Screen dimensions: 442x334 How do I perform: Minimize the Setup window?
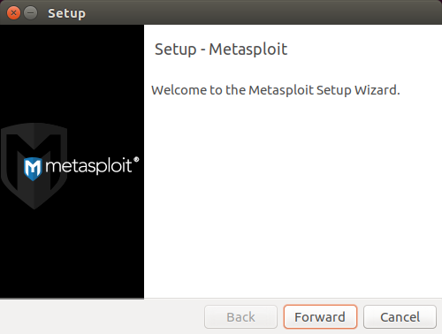[30, 13]
